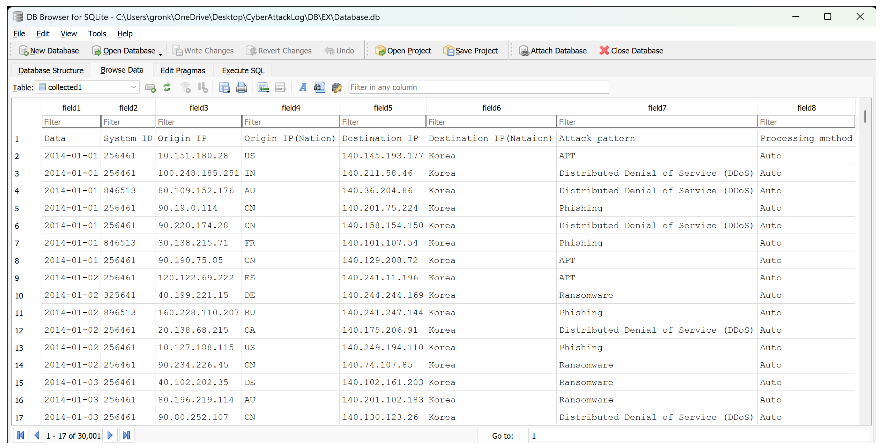Viewport: 883px width, 448px height.
Task: Open the Help menu
Action: (x=125, y=33)
